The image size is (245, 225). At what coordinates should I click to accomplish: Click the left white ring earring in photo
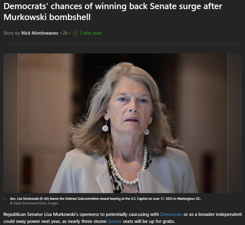click(105, 128)
